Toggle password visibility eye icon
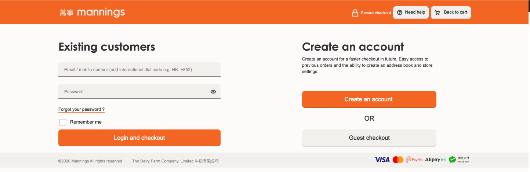Image resolution: width=530 pixels, height=172 pixels. [213, 92]
